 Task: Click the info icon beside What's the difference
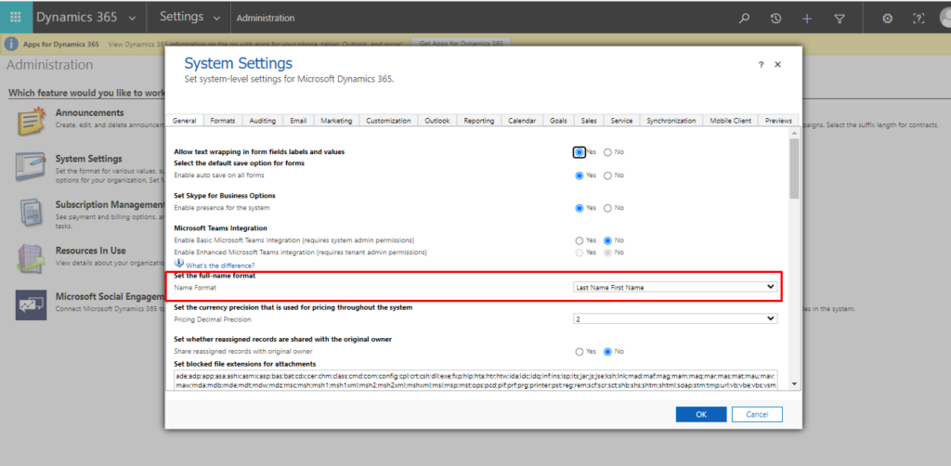[179, 263]
